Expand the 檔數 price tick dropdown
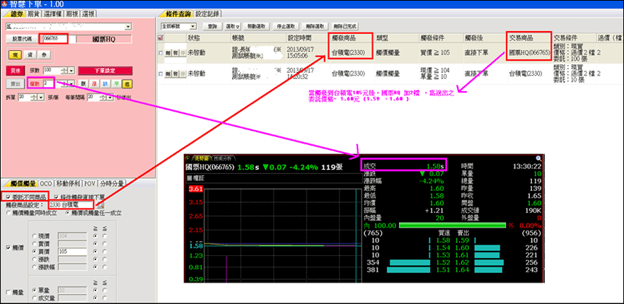 click(71, 83)
